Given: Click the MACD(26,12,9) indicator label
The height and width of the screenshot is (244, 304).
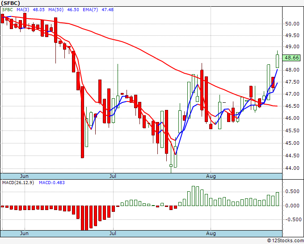Looking at the screenshot, I should (x=18, y=183).
